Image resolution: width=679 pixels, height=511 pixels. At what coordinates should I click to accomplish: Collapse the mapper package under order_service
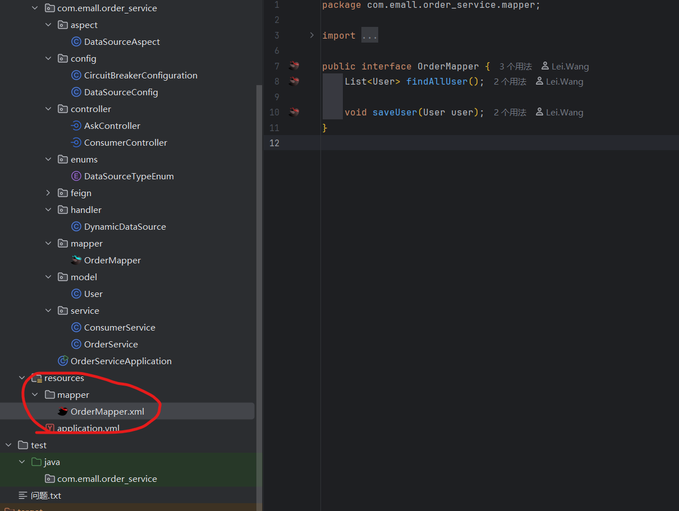click(x=48, y=244)
